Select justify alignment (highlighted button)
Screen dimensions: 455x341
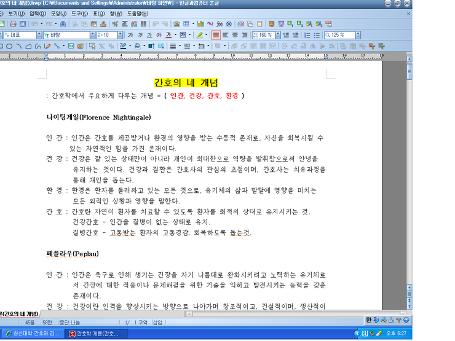(216, 35)
